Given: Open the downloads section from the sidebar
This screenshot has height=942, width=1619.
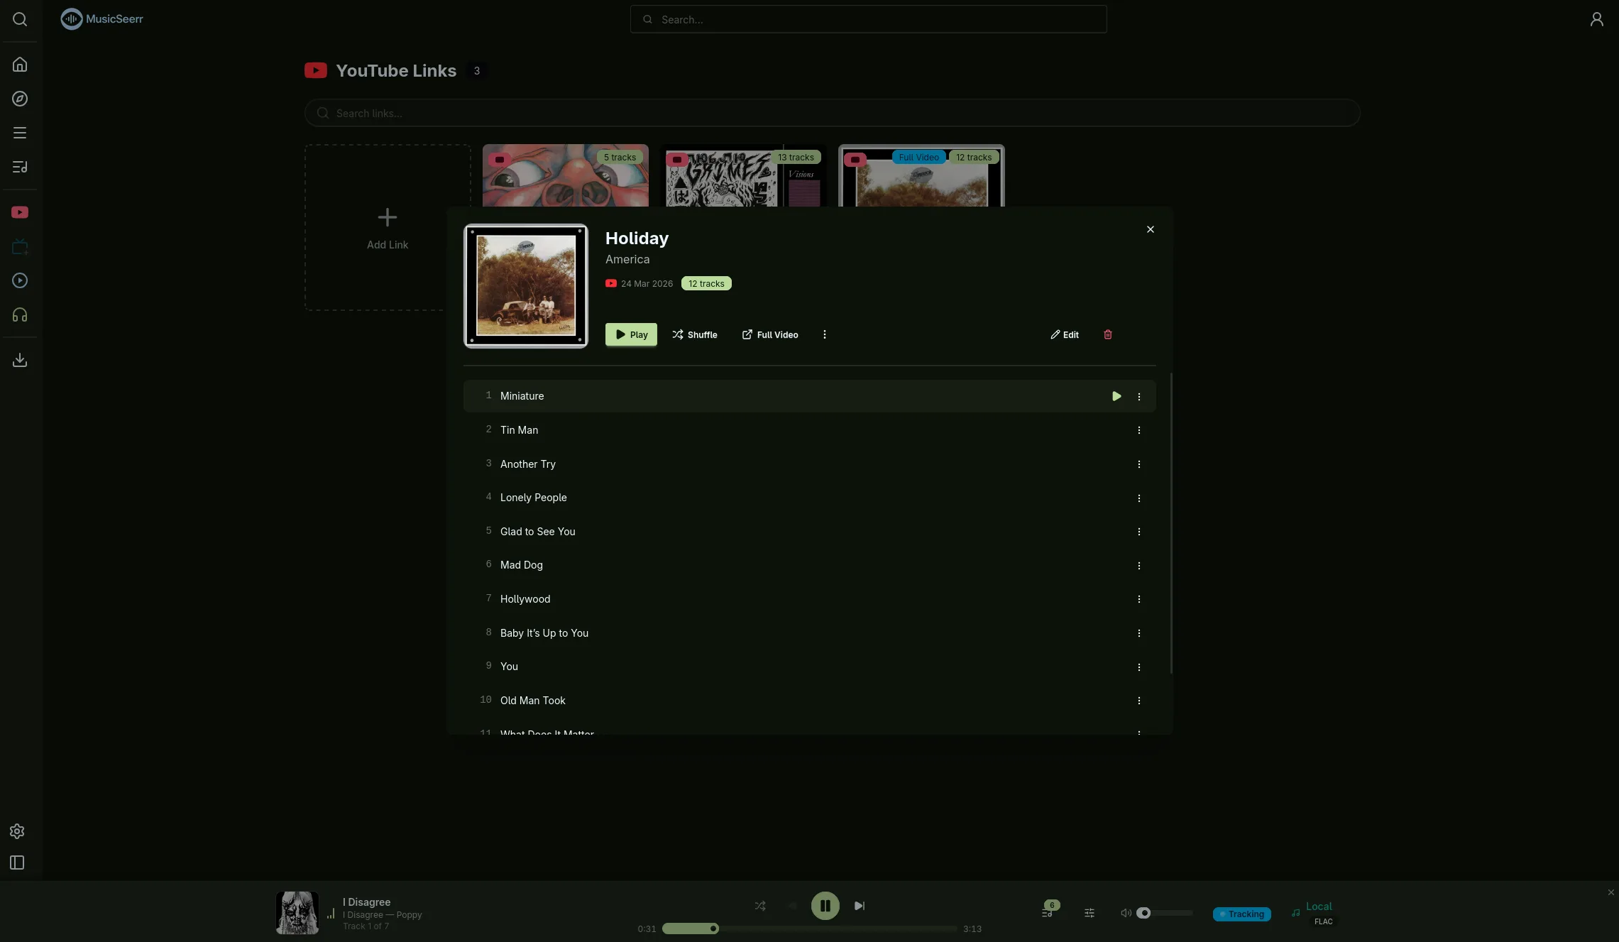Looking at the screenshot, I should [x=19, y=359].
